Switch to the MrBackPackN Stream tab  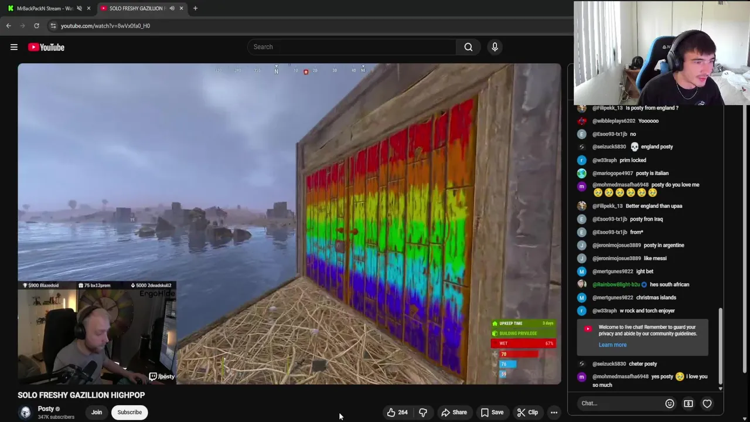(x=45, y=8)
